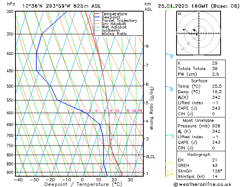Click the yellow wind barb at 850 hPa

point(169,163)
